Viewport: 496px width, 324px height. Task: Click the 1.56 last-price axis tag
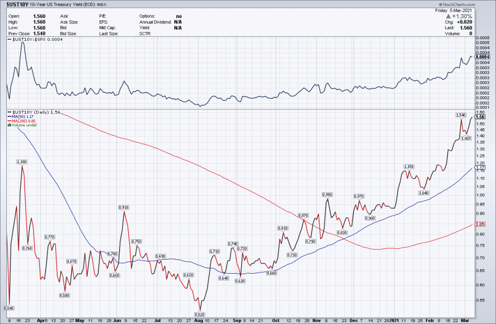coord(481,117)
